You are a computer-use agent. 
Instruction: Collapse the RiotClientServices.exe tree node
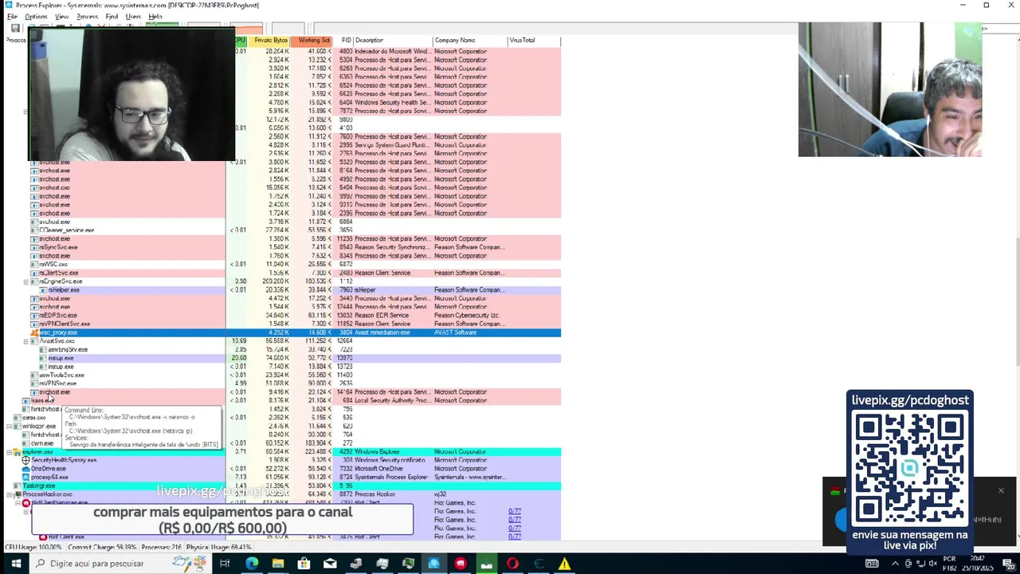click(18, 503)
